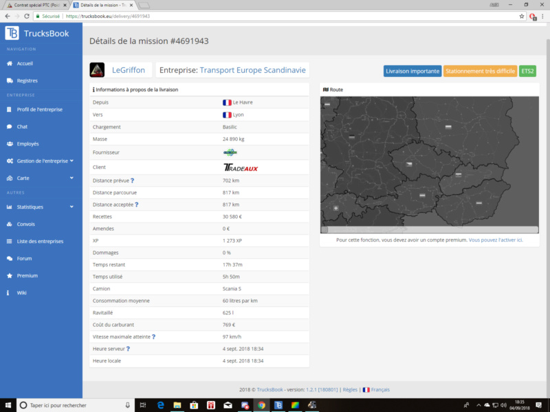
Task: Click the browser address bar
Action: click(x=280, y=16)
